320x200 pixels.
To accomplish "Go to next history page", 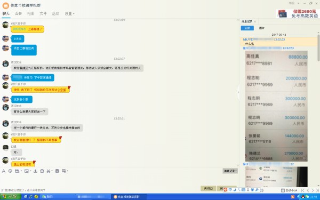I will point(313,190).
